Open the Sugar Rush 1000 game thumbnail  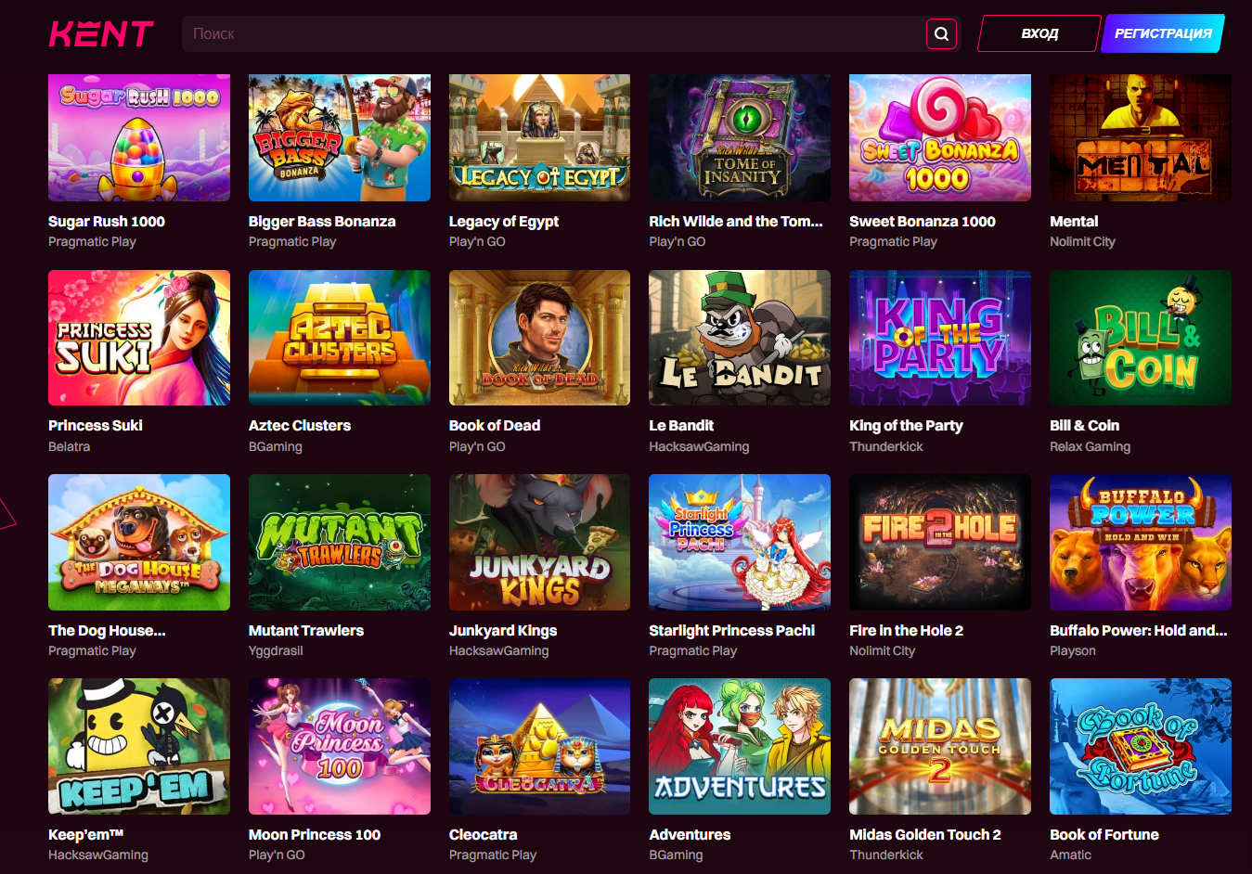point(139,137)
